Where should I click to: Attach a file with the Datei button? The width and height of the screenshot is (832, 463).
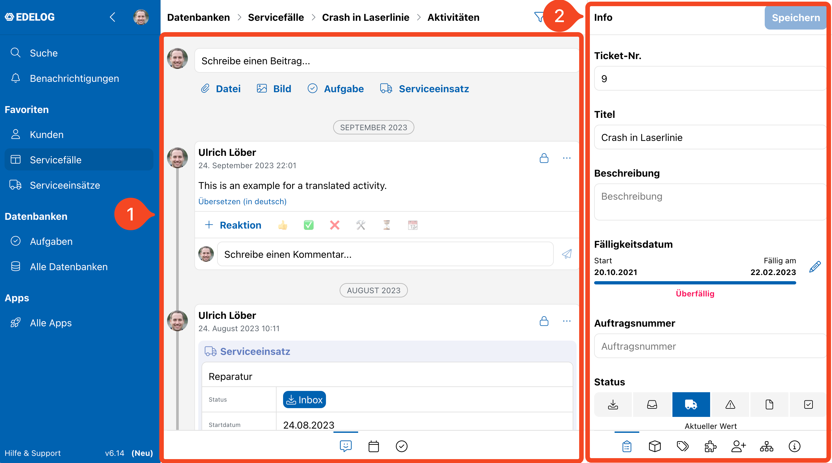click(221, 89)
